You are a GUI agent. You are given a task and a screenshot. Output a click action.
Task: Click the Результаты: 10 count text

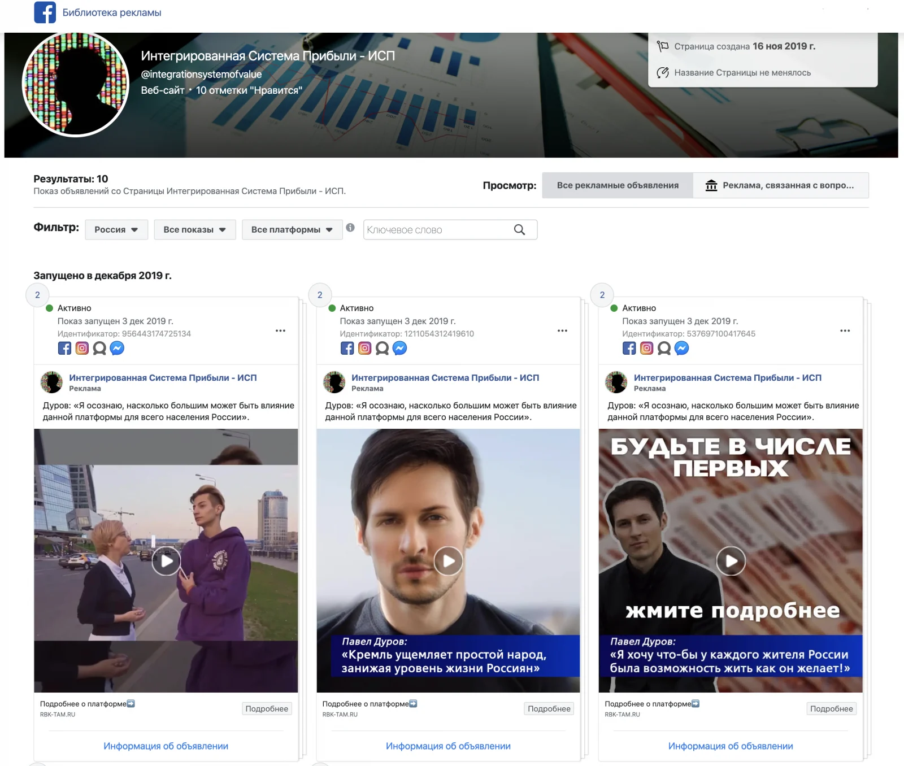71,179
